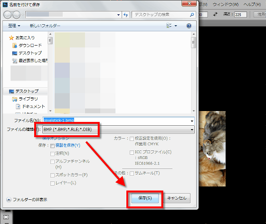
Task: Open the recent locations dropdown beside nav arrows
Action: point(23,15)
